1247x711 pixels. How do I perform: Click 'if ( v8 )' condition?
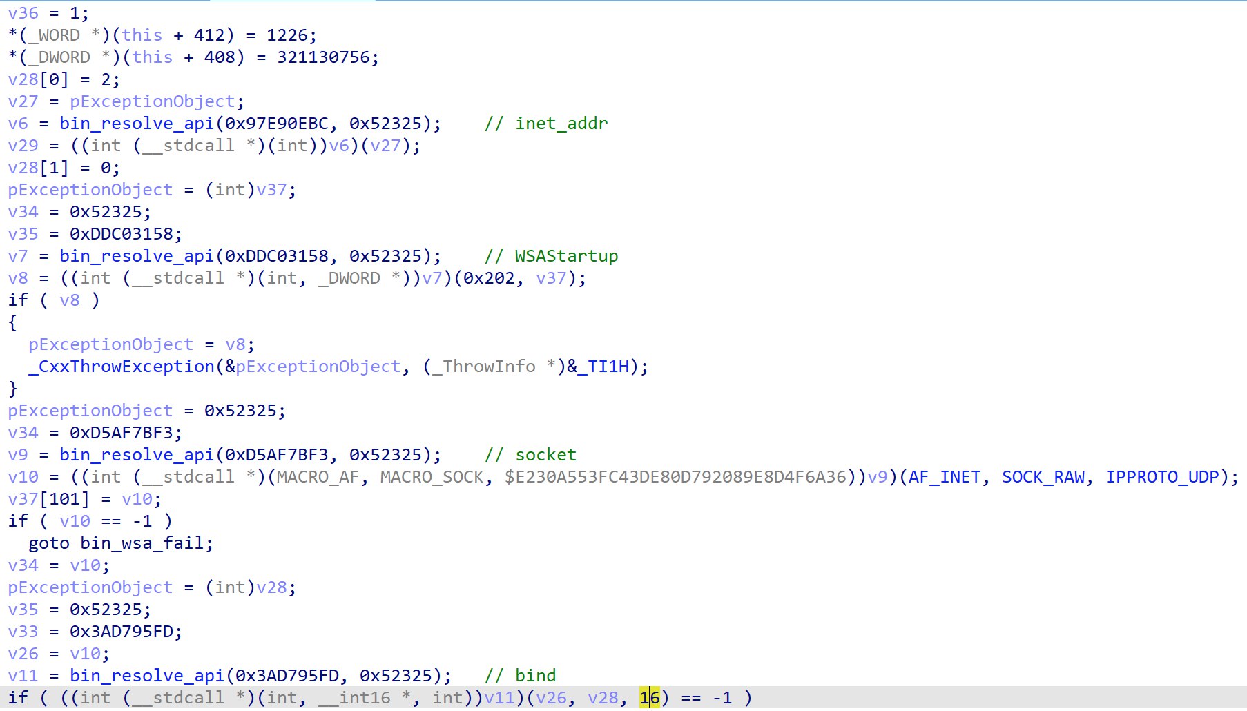(x=55, y=300)
